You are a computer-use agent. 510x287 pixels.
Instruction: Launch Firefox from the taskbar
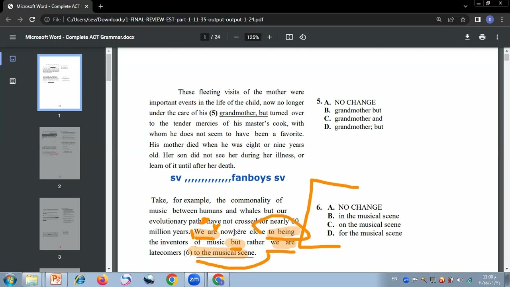point(103,280)
